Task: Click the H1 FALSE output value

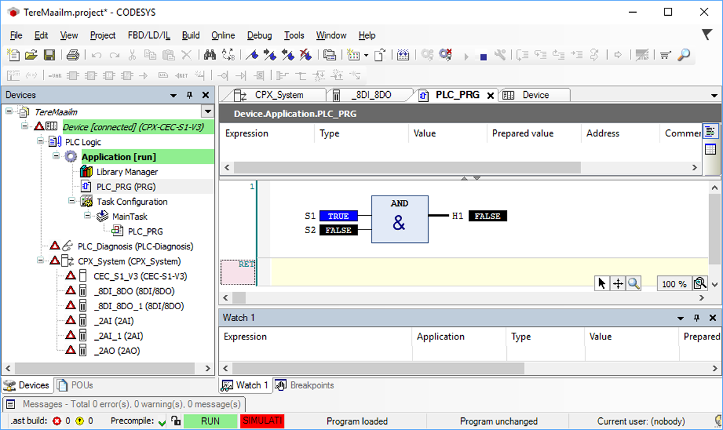Action: [x=488, y=216]
